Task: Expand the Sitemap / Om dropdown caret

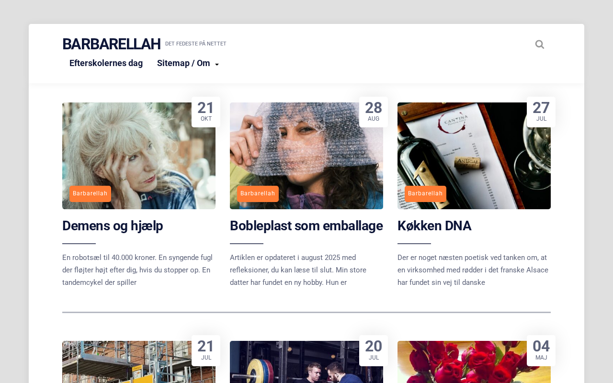Action: point(217,64)
